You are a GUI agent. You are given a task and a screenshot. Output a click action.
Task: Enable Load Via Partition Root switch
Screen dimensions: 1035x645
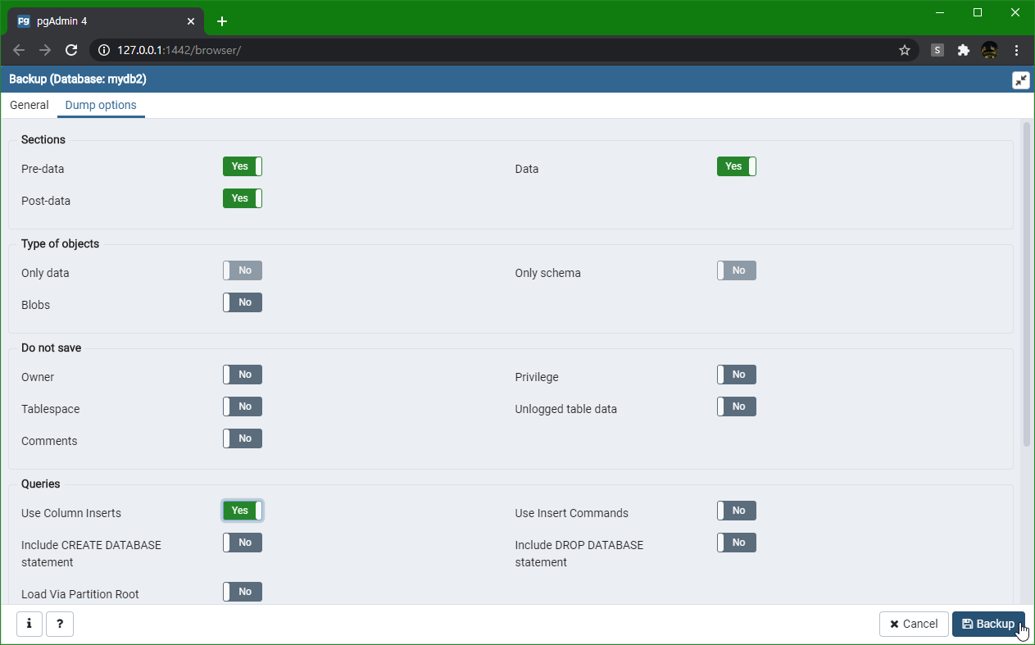click(243, 592)
